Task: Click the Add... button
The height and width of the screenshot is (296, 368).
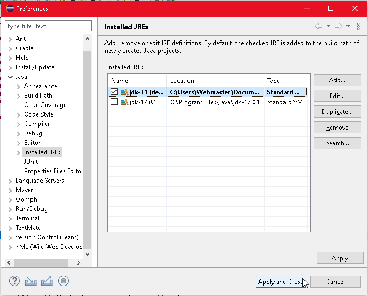Action: pyautogui.click(x=337, y=80)
